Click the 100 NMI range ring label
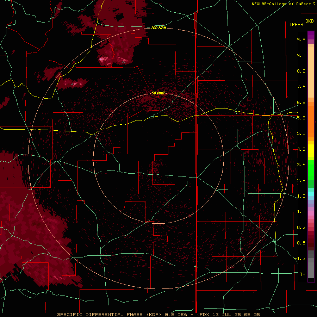317x317 pixels. [158, 28]
